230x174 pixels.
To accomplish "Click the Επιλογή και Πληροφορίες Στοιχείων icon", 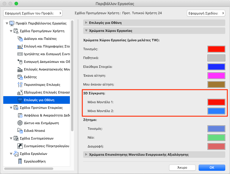I will coord(20,47).
